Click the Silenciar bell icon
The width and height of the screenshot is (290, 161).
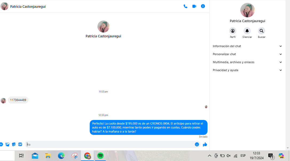tap(247, 31)
